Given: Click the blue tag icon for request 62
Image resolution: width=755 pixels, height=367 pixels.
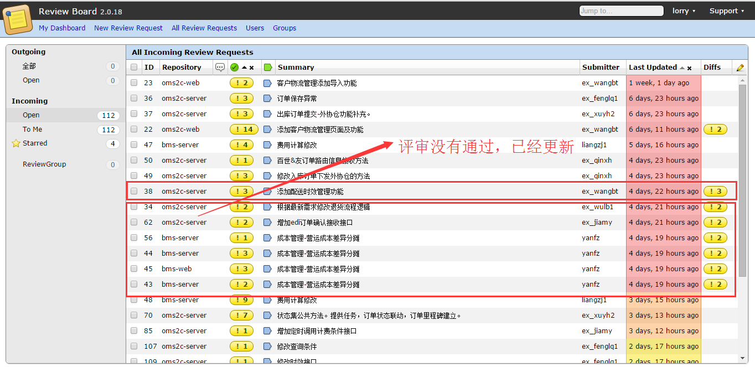Looking at the screenshot, I should point(268,223).
